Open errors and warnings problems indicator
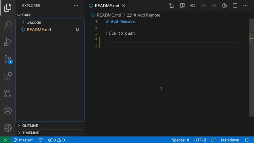This screenshot has width=254, height=143. [x=56, y=140]
